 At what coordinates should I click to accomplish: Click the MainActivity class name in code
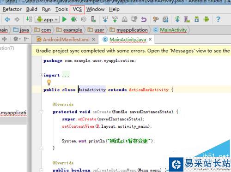pyautogui.click(x=92, y=90)
